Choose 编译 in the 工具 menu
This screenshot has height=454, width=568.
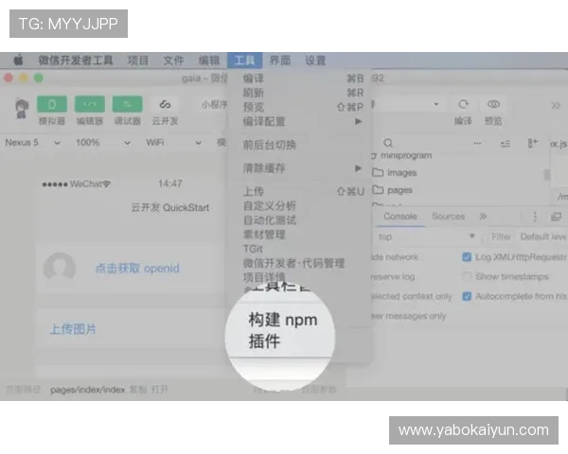coord(299,79)
